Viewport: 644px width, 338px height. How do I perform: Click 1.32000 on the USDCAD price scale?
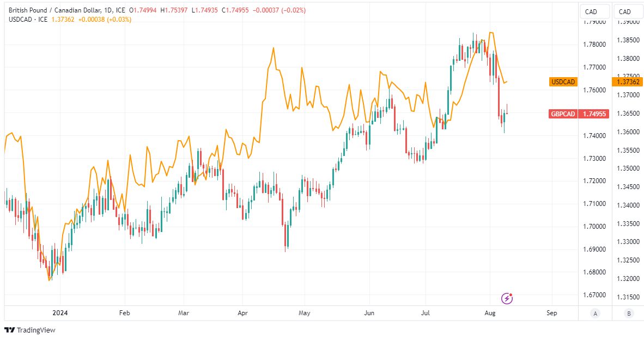point(628,278)
